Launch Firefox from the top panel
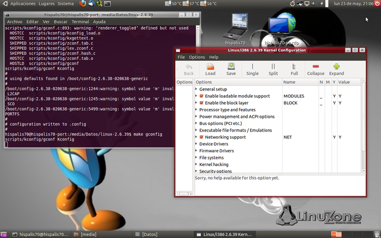This screenshot has height=238, width=381. pos(83,4)
